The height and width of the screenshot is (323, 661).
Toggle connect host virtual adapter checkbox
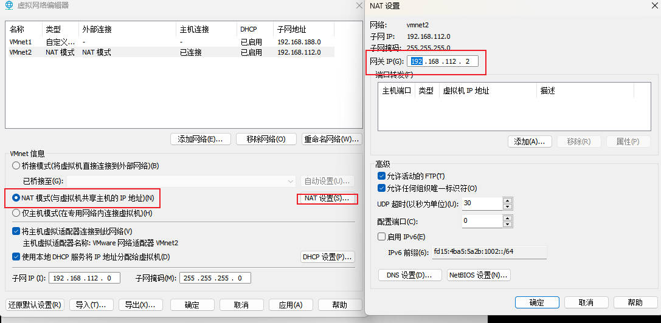coord(16,231)
